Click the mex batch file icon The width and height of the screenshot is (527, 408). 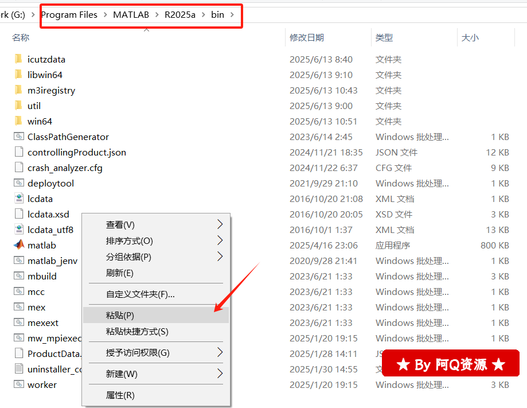(19, 307)
